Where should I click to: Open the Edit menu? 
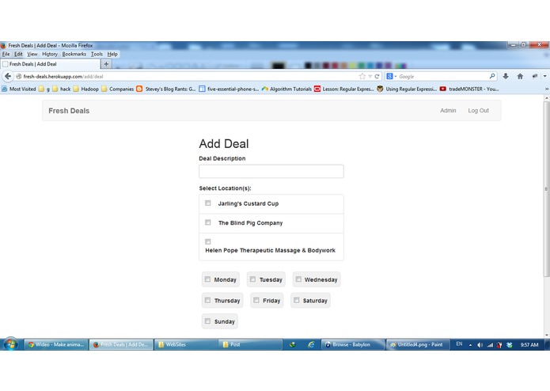[x=18, y=54]
